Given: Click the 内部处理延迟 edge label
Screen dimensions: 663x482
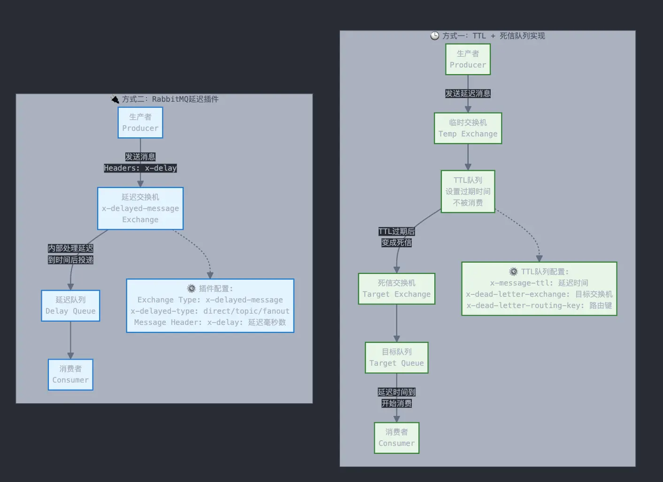Looking at the screenshot, I should click(70, 248).
